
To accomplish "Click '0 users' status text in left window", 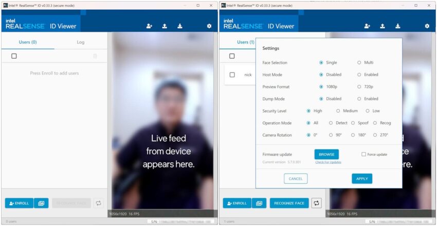I will click(11, 221).
